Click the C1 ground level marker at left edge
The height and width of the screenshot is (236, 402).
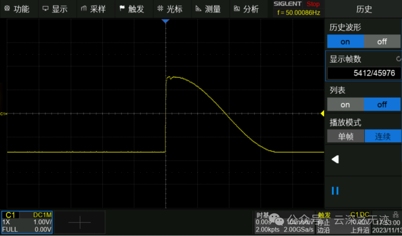(x=4, y=114)
